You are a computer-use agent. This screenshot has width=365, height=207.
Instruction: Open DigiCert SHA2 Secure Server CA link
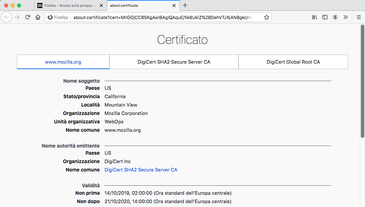(x=141, y=170)
